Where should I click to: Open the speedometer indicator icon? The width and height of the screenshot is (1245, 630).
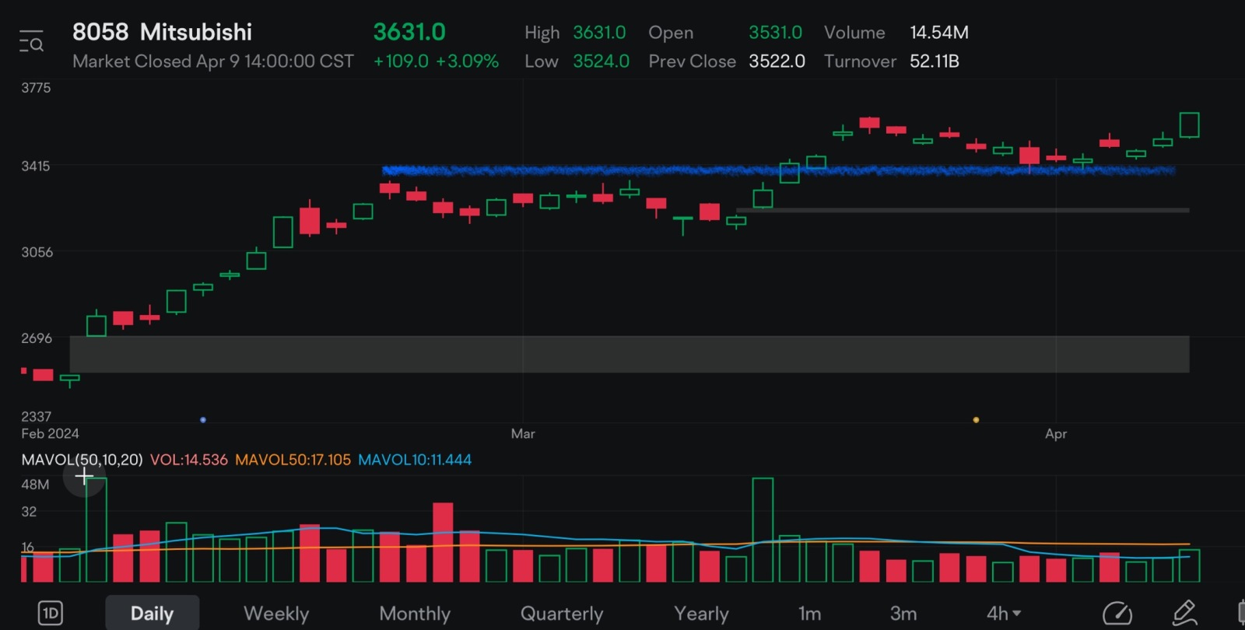tap(1117, 614)
